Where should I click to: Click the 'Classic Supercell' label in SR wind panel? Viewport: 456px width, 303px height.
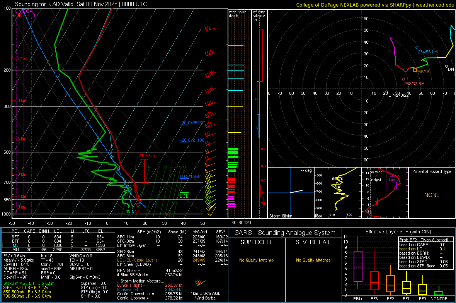(x=395, y=178)
